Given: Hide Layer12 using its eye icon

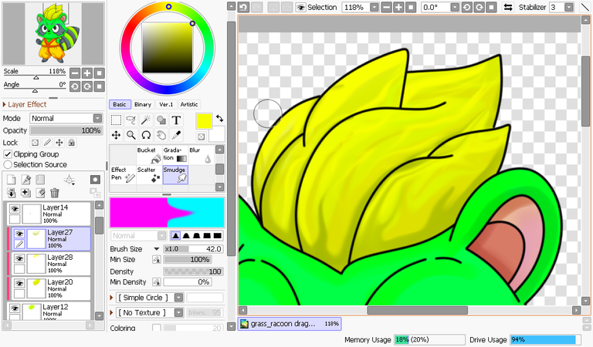Looking at the screenshot, I should (15, 308).
